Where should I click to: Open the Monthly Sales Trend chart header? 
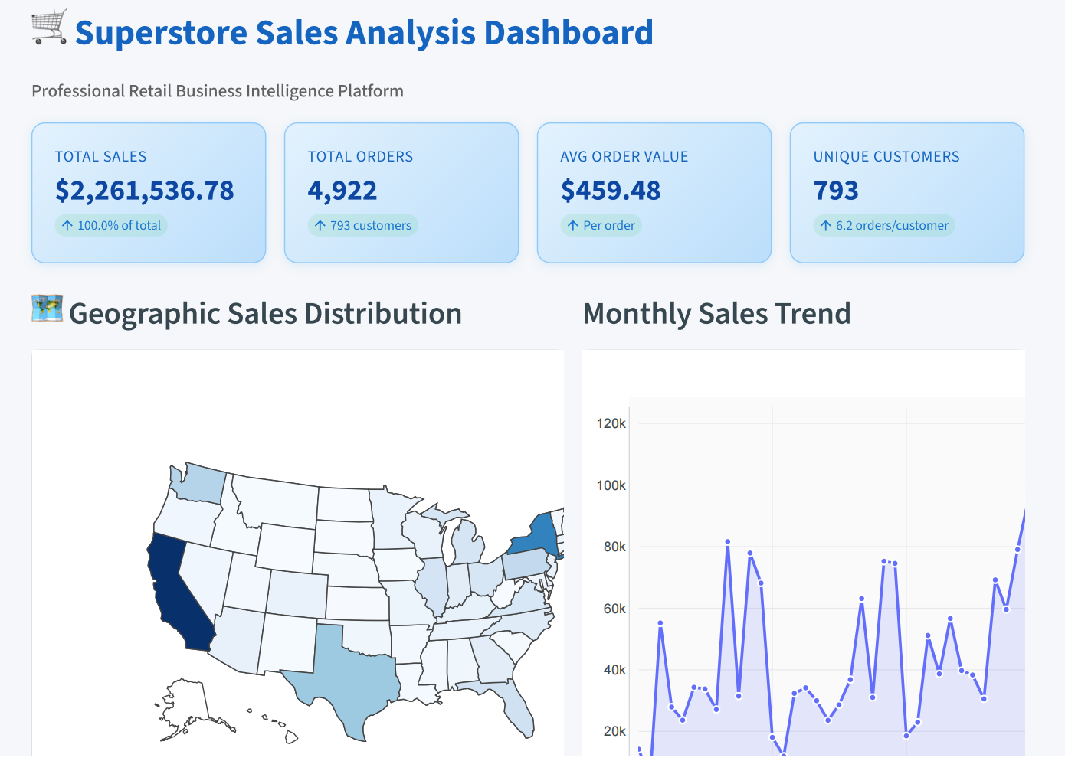click(716, 313)
